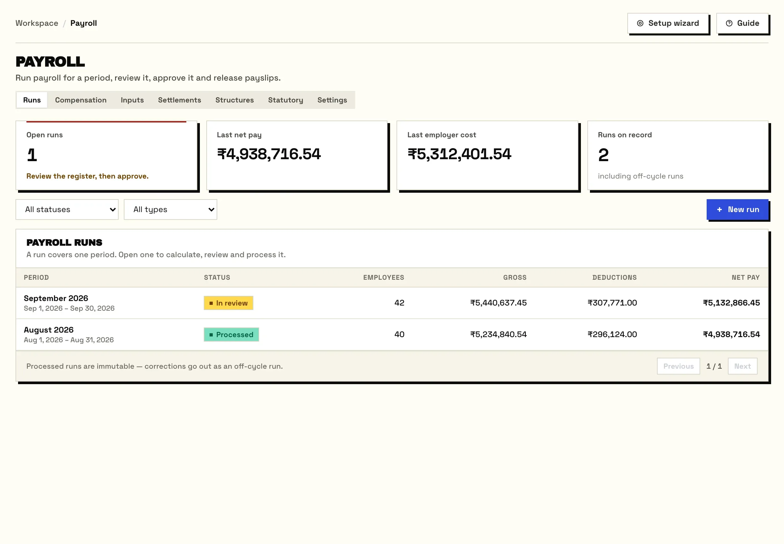The height and width of the screenshot is (544, 784).
Task: Start a New run
Action: click(738, 209)
